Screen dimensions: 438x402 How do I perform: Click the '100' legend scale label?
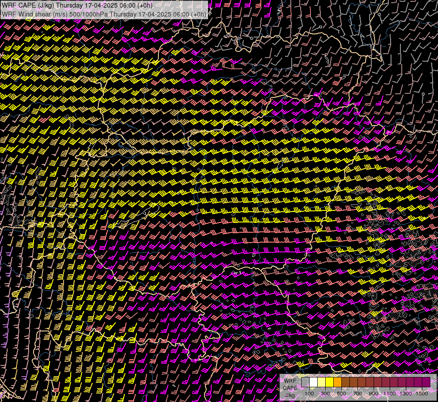coord(309,394)
